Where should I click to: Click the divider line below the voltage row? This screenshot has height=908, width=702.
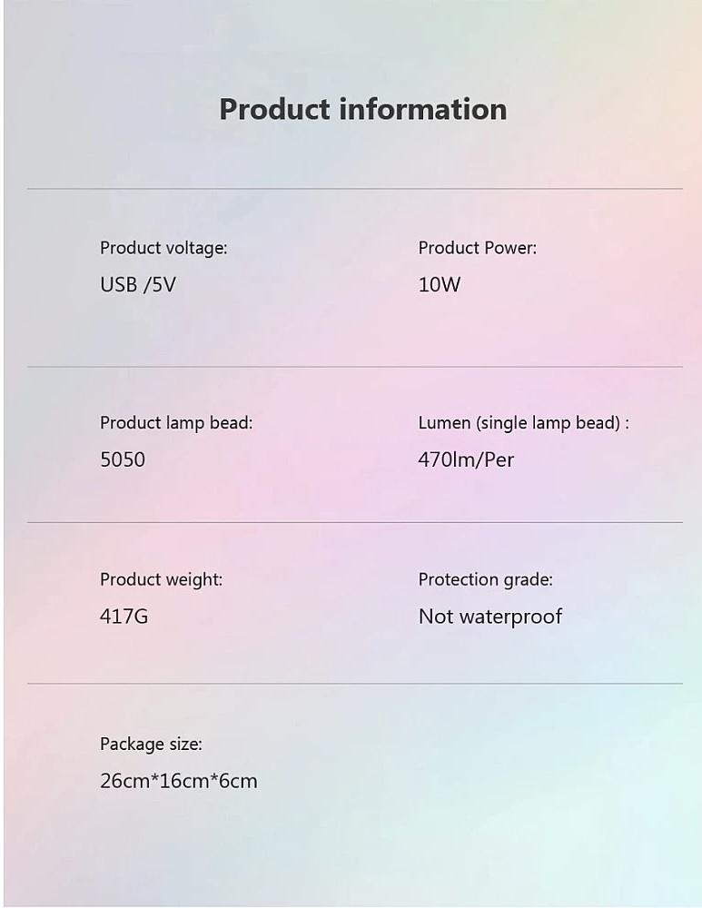(x=354, y=367)
